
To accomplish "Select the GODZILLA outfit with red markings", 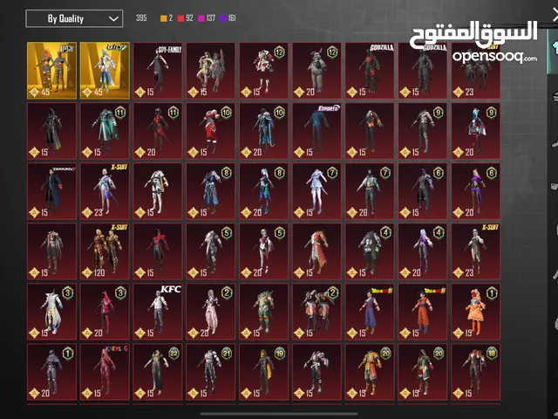I will (x=370, y=71).
